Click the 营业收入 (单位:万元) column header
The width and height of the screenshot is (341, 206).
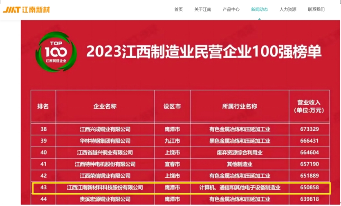(309, 106)
